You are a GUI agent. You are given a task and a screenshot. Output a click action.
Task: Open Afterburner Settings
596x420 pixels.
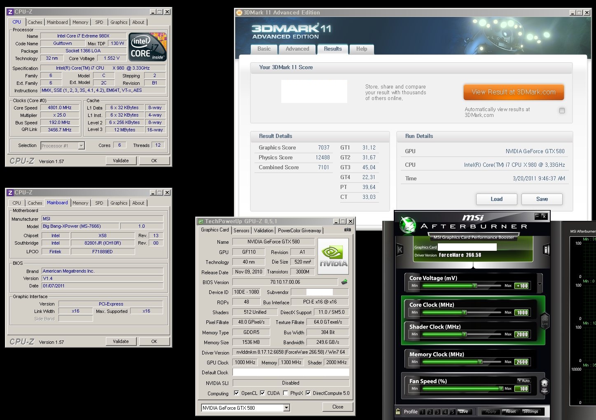(x=531, y=411)
